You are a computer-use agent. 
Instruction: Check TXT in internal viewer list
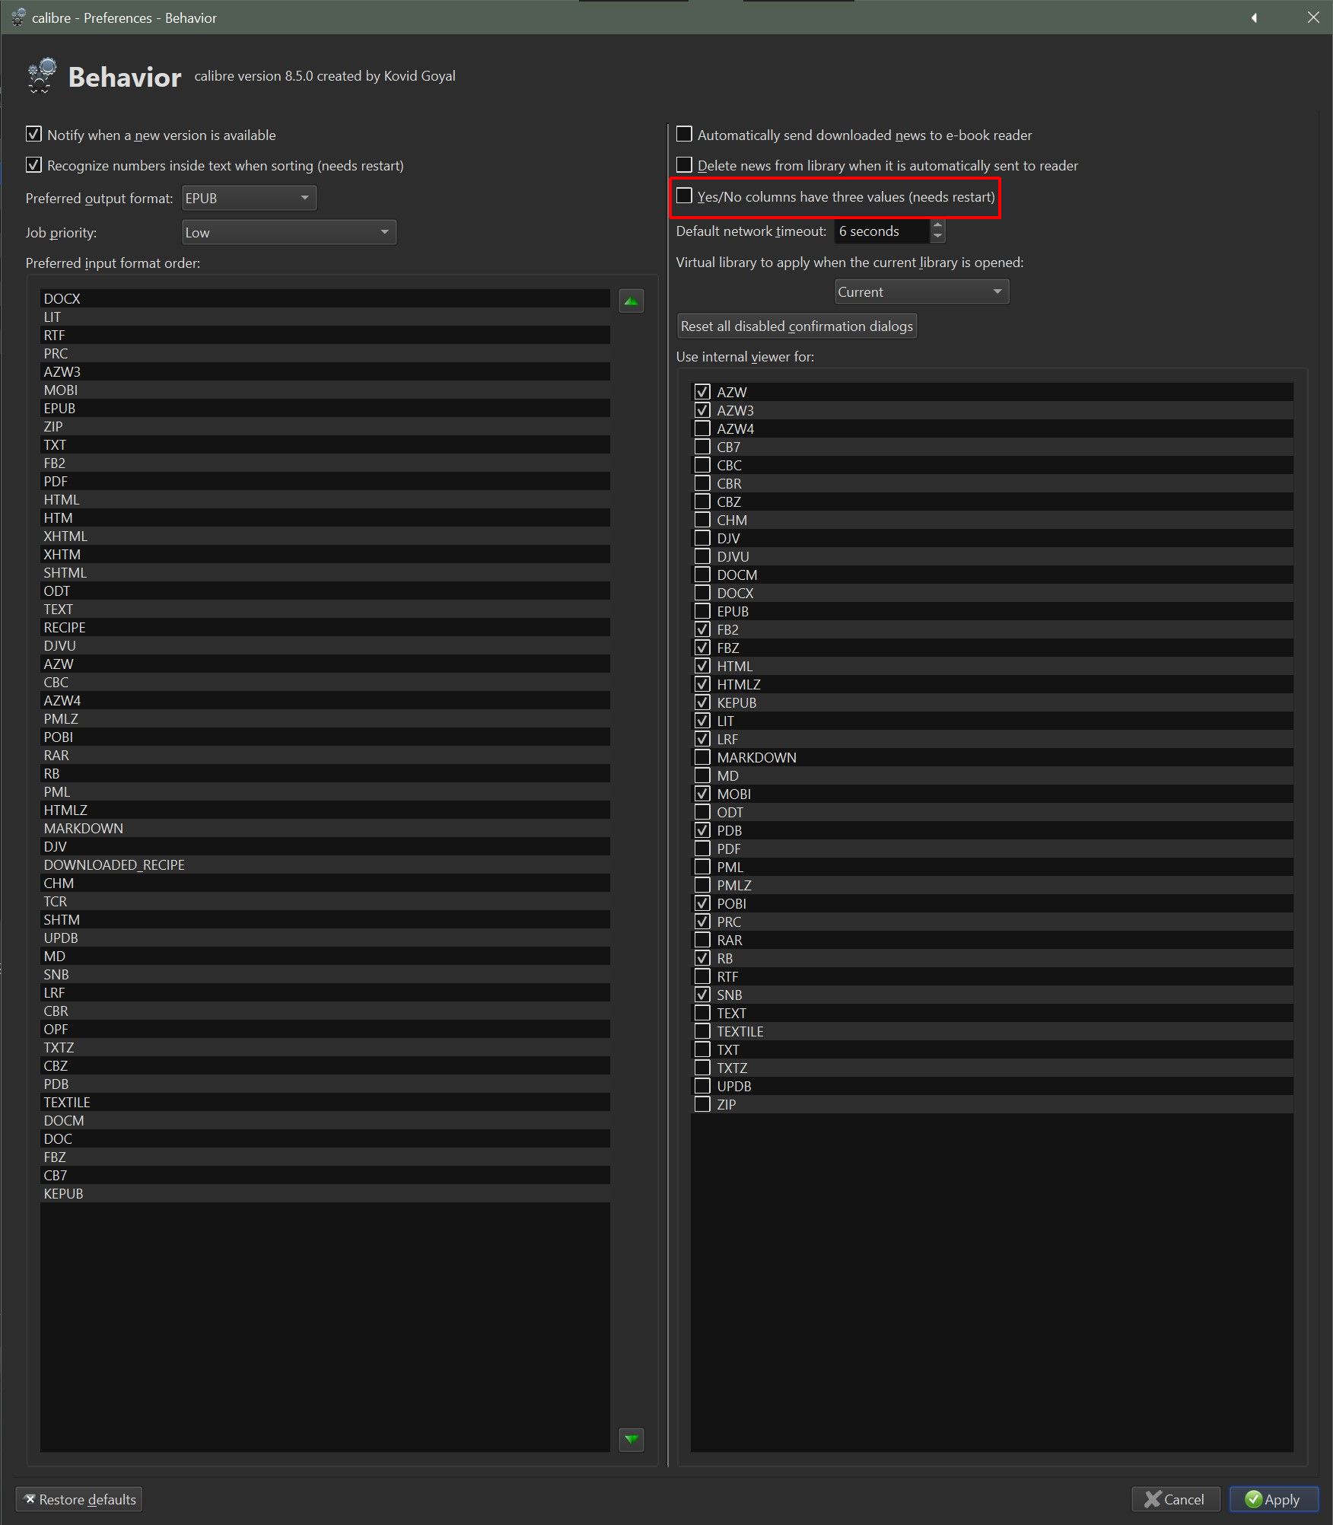702,1049
